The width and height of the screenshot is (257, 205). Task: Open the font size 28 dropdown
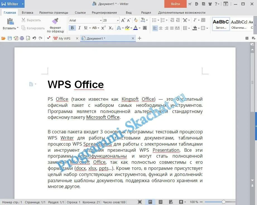click(x=117, y=20)
